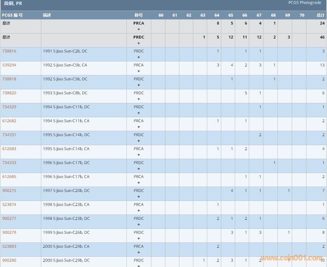Click the 描述 column header
Image resolution: width=327 pixels, height=267 pixels.
(x=47, y=15)
